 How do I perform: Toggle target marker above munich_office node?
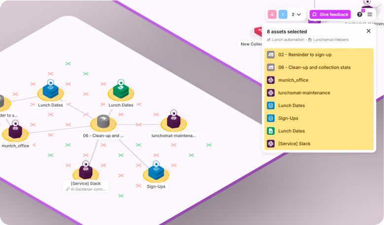click(x=15, y=123)
